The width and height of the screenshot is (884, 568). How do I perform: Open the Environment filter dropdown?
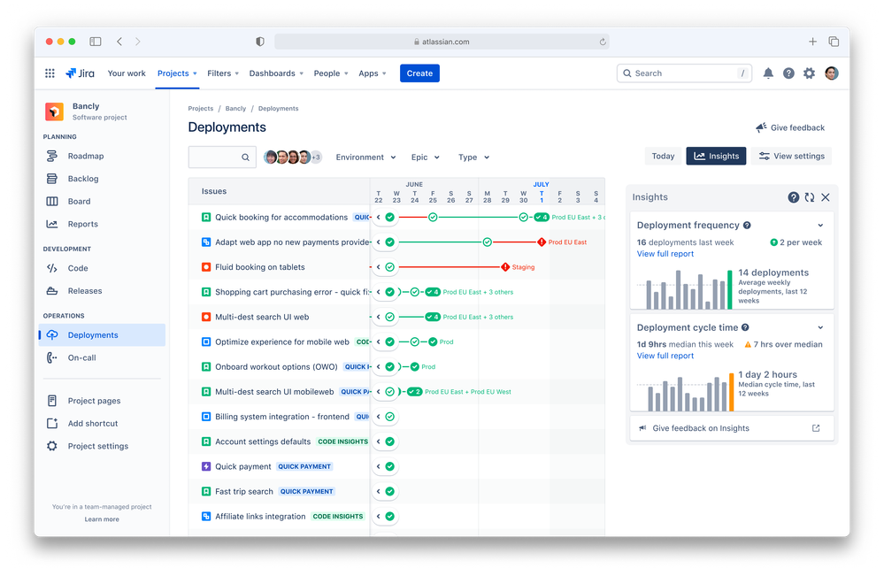pyautogui.click(x=365, y=157)
